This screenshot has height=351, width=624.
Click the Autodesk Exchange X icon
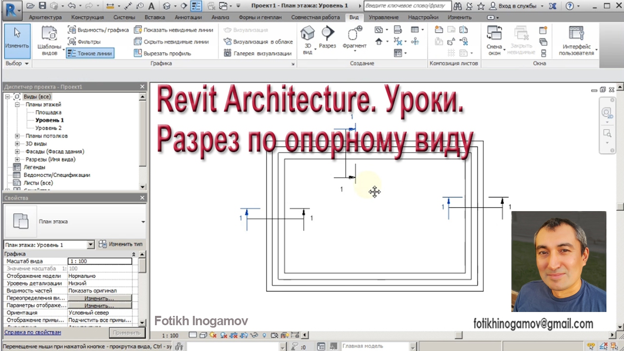click(x=552, y=6)
